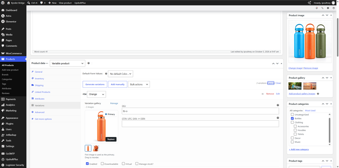The image size is (339, 168).
Task: Check the Uncategorized category
Action: pos(292,114)
